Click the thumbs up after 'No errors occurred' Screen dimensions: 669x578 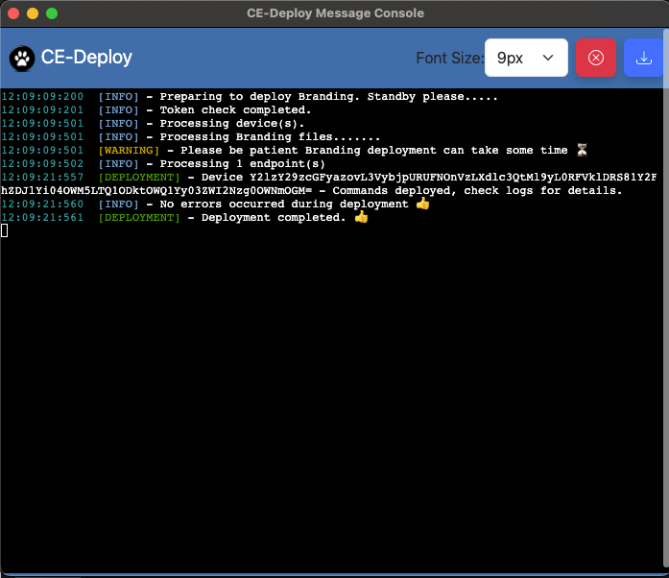pos(422,205)
